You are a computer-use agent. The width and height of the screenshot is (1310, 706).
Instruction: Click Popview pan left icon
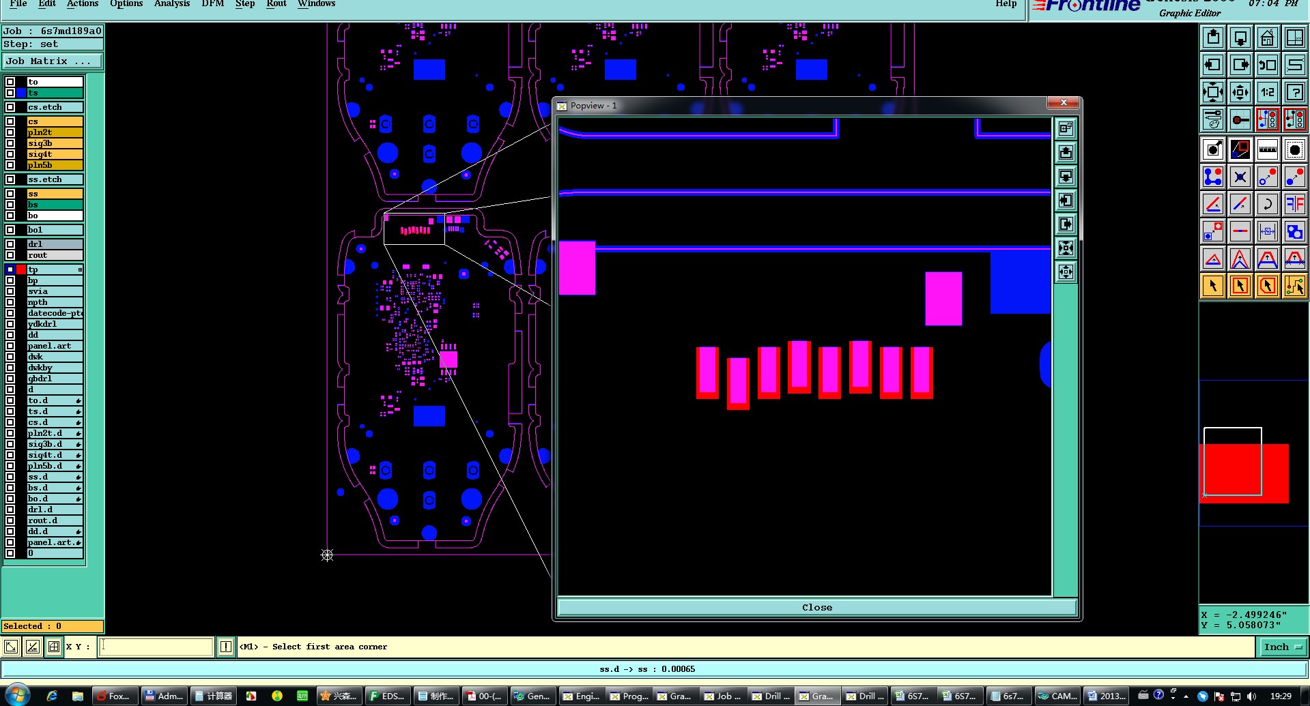click(x=1066, y=201)
